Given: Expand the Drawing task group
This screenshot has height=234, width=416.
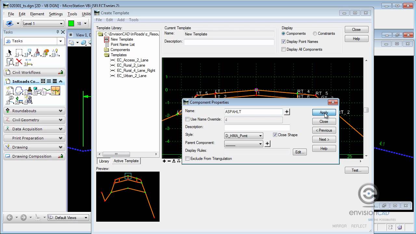Looking at the screenshot, I should 60,147.
